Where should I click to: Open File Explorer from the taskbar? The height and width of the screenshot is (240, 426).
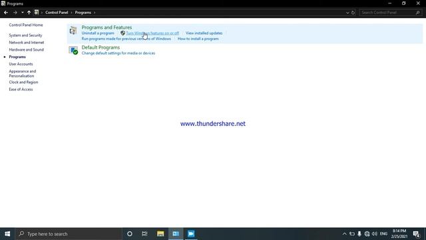tap(160, 234)
